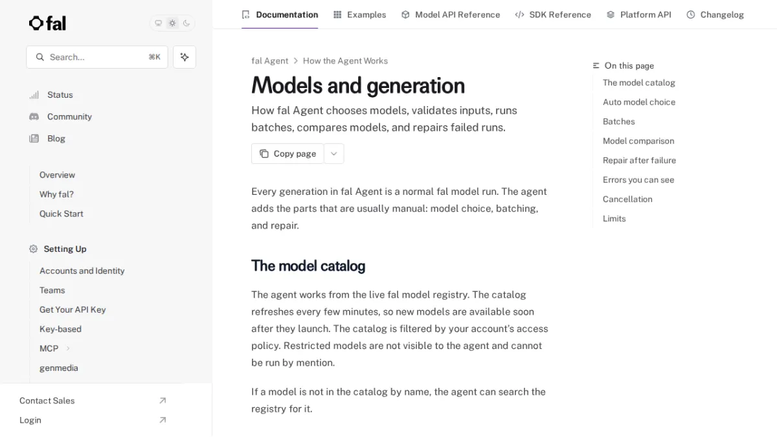This screenshot has width=777, height=437.
Task: Select the Changelog tab
Action: click(715, 14)
